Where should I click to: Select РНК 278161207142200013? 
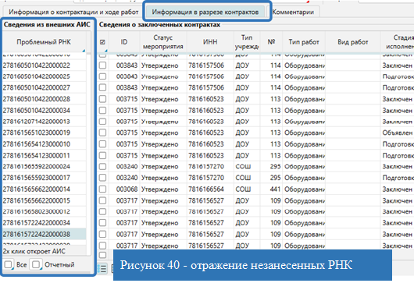(45, 122)
